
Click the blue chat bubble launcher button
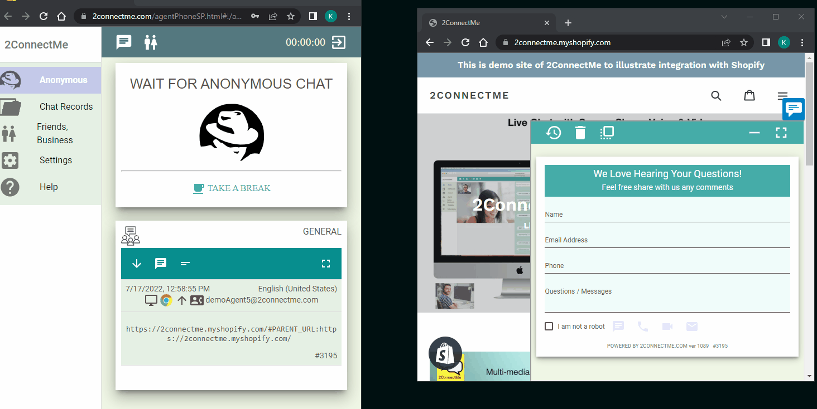794,109
